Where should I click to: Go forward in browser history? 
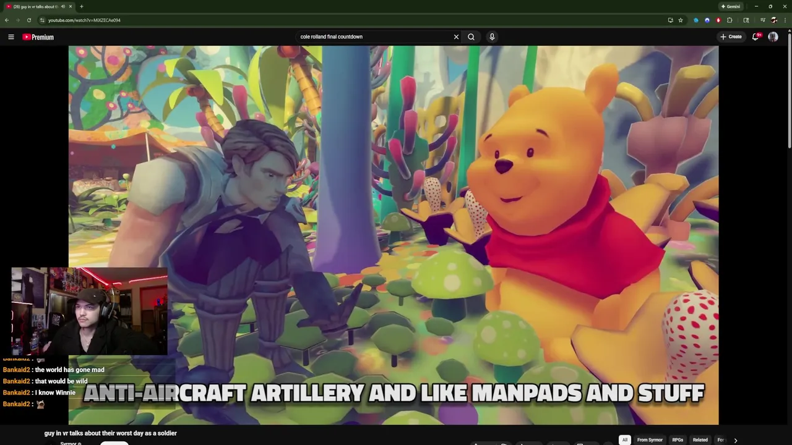[x=17, y=20]
